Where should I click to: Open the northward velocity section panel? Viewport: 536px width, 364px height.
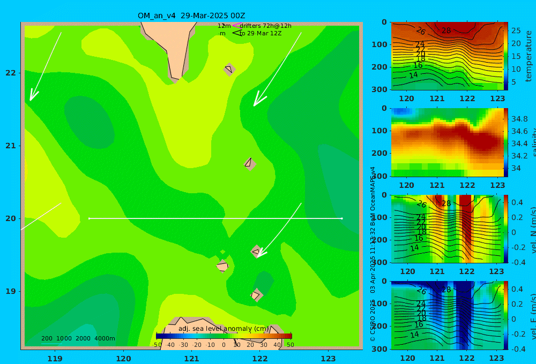click(x=447, y=229)
